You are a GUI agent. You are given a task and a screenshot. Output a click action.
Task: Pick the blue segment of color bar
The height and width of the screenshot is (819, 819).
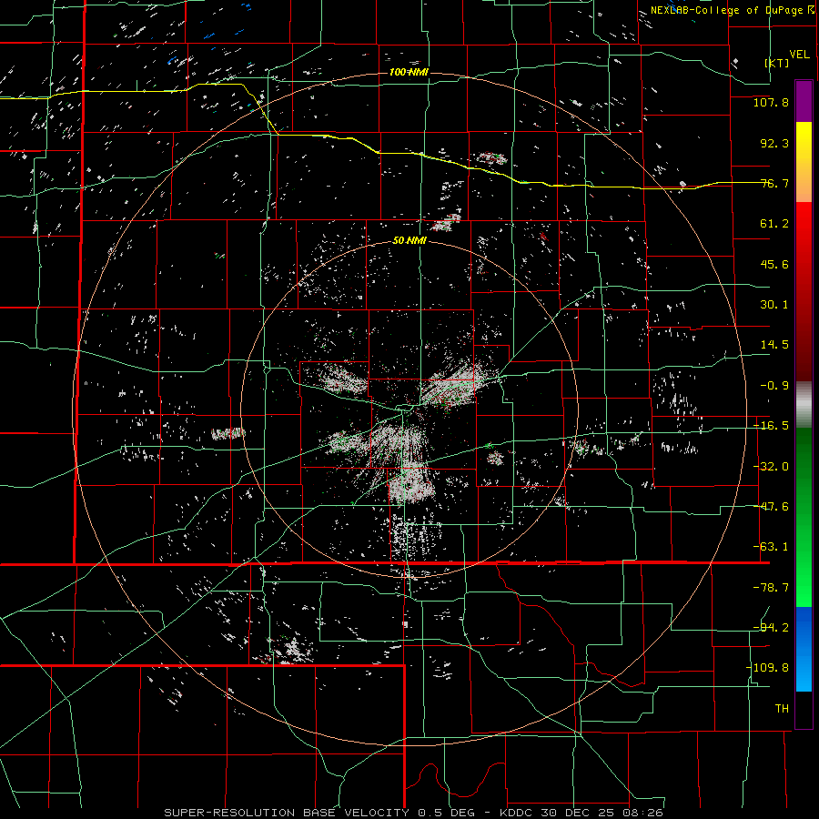click(x=804, y=648)
